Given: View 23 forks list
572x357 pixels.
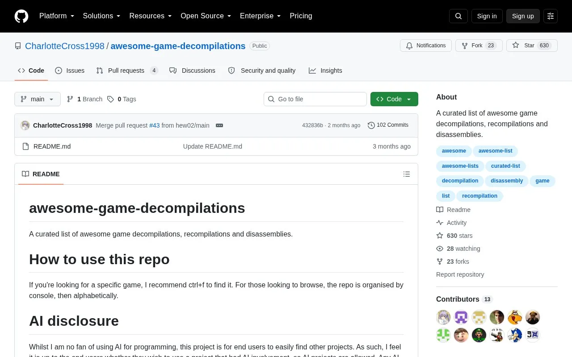Looking at the screenshot, I should coord(453,262).
